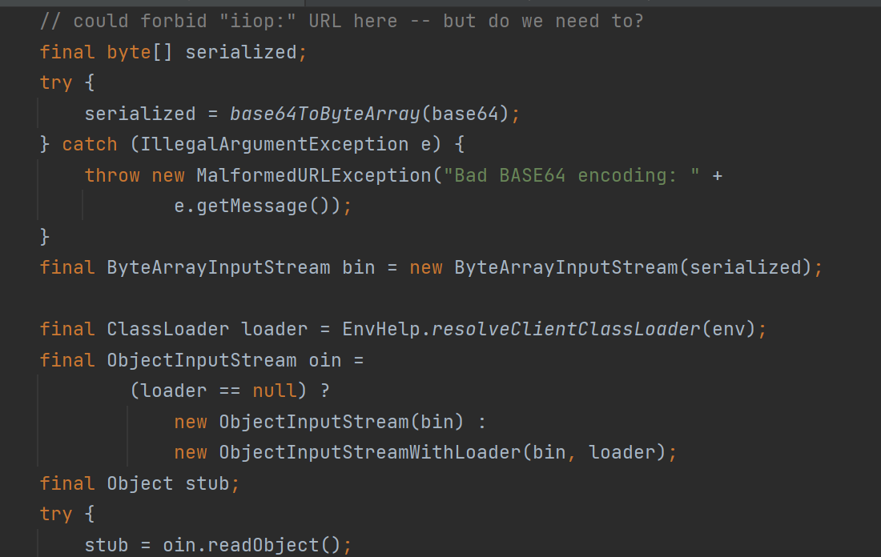881x557 pixels.
Task: Click the oin variable declaration
Action: pos(324,360)
